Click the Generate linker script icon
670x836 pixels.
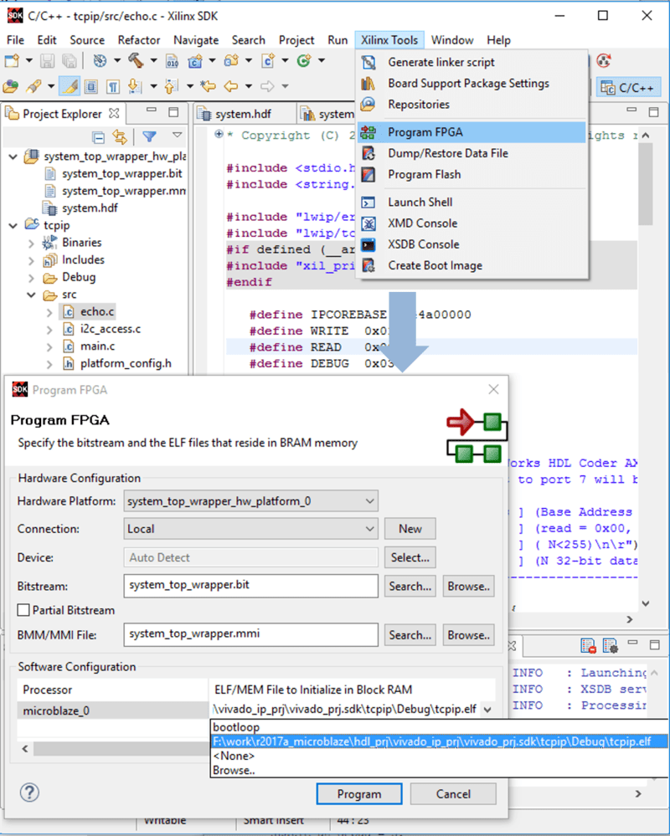point(368,63)
